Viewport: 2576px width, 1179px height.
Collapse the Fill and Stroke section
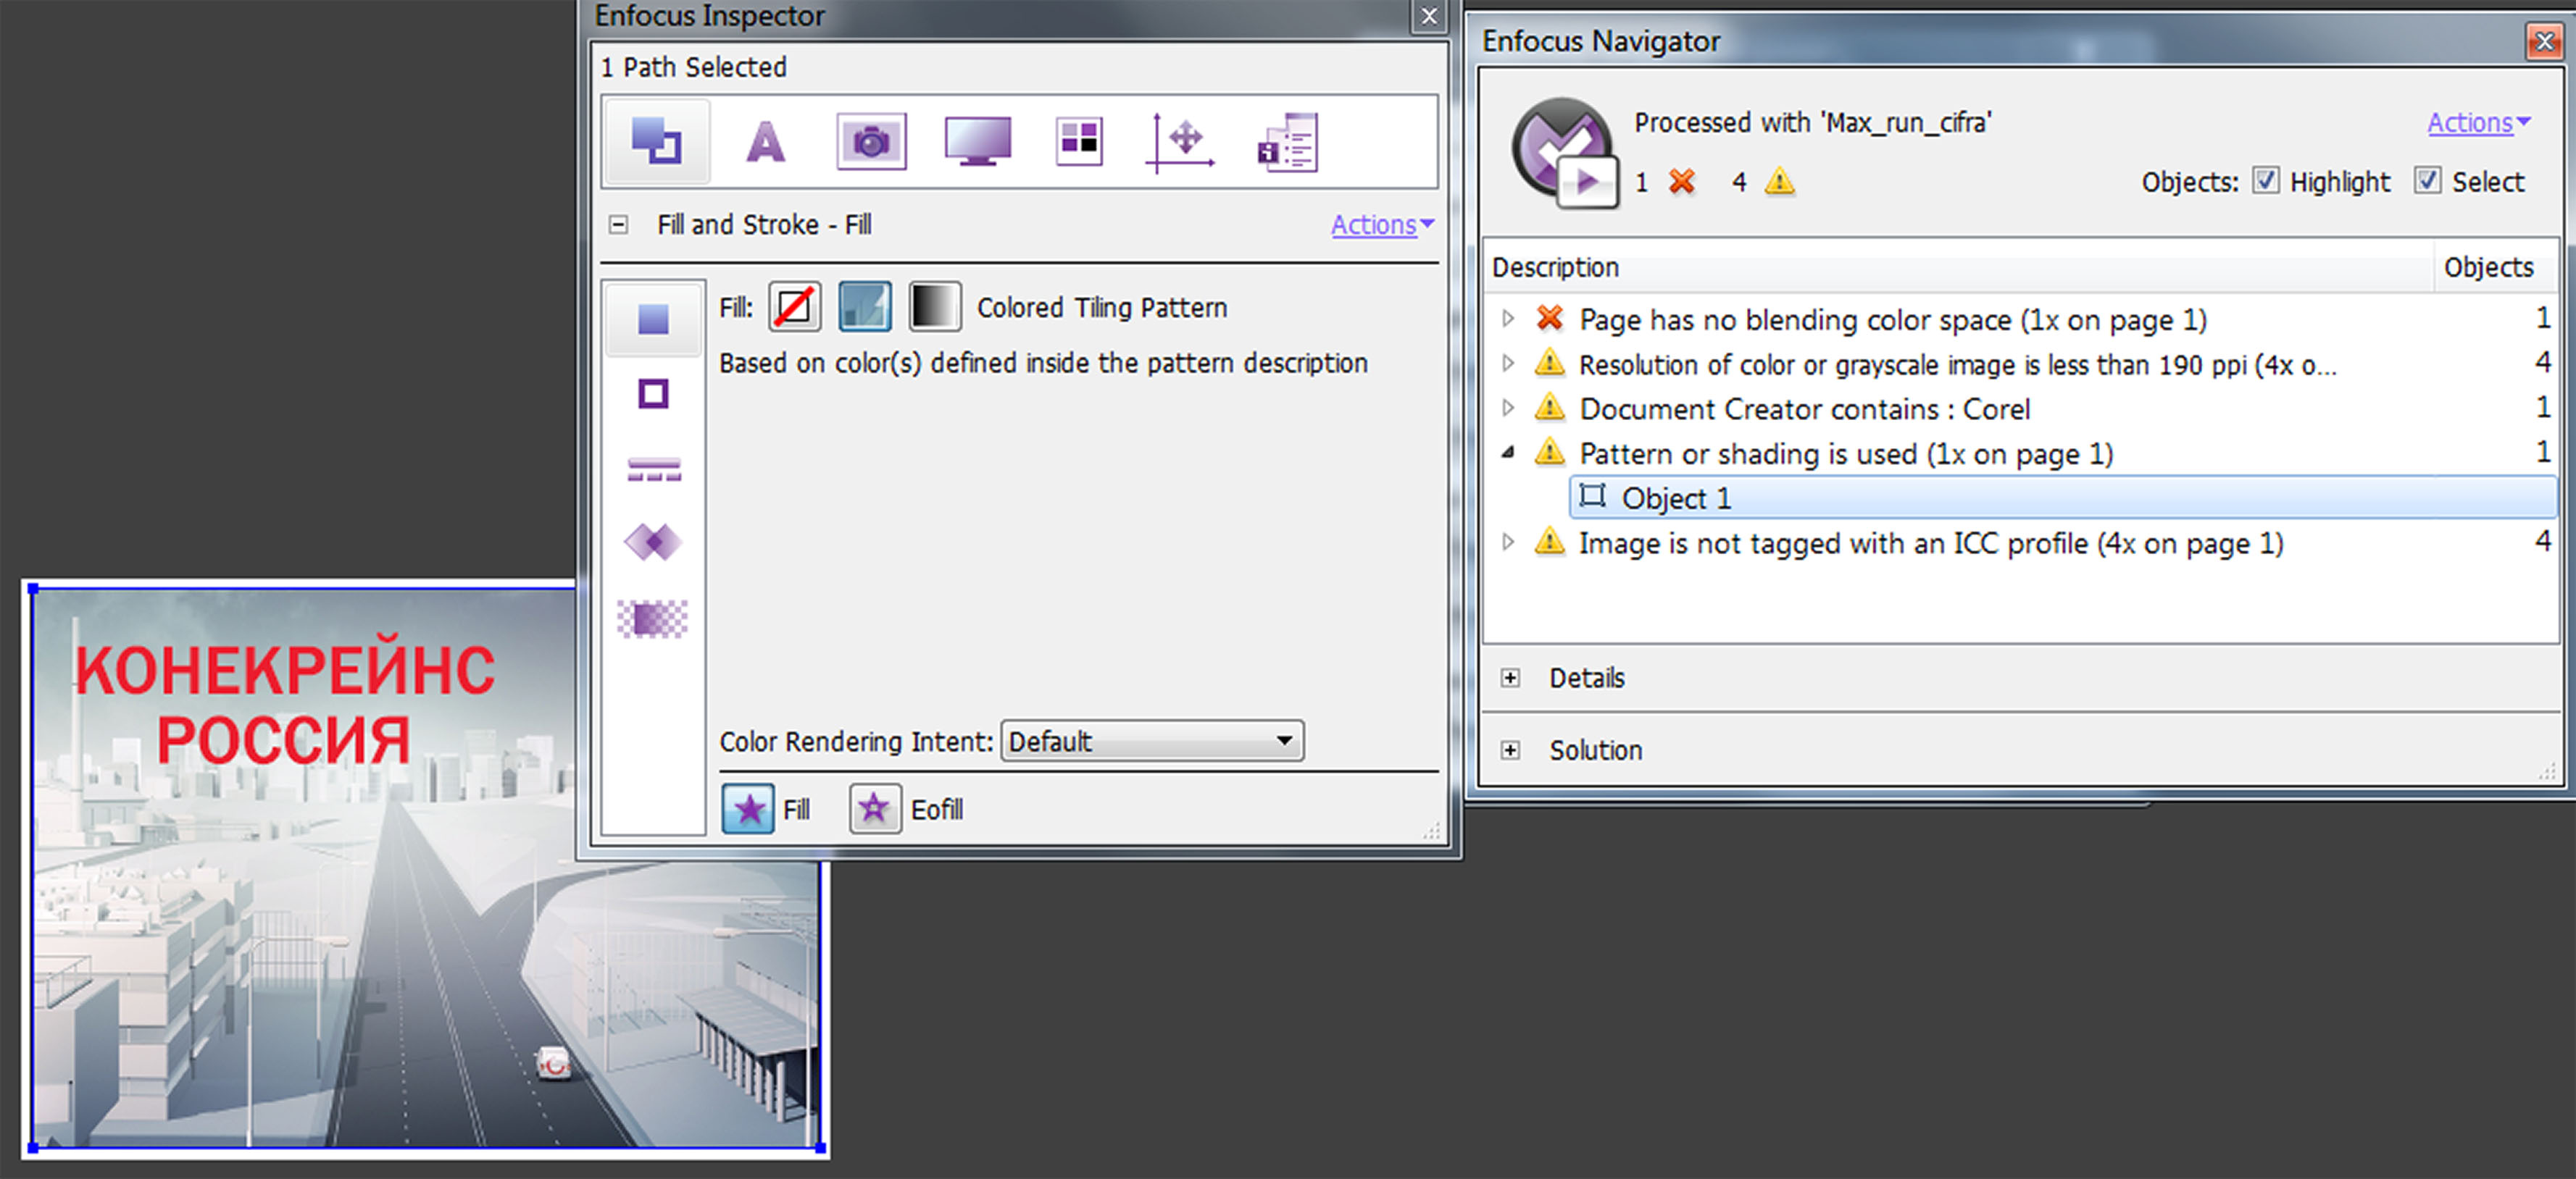pos(619,225)
